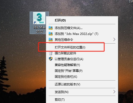Click the archive icon beside 添加到 "3ds Max 2022.zip"
Image resolution: width=133 pixels, height=103 pixels.
pyautogui.click(x=51, y=34)
